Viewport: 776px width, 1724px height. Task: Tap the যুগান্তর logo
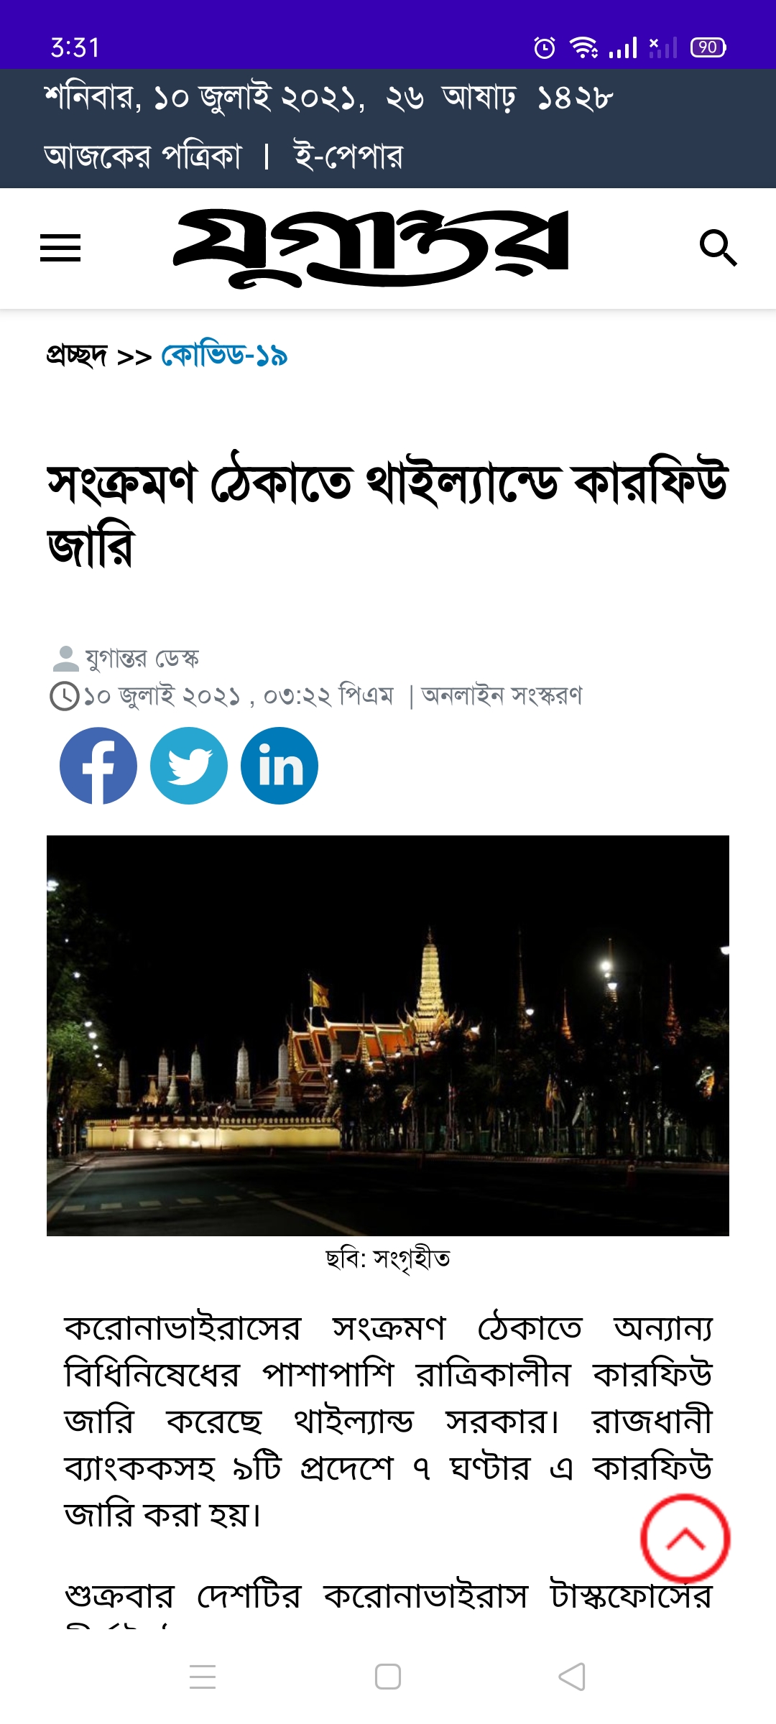(371, 248)
